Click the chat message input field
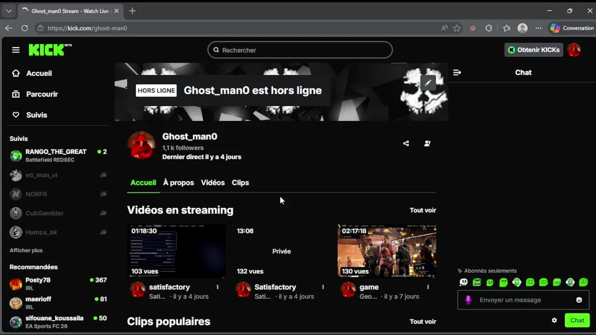This screenshot has height=335, width=596. [x=523, y=300]
